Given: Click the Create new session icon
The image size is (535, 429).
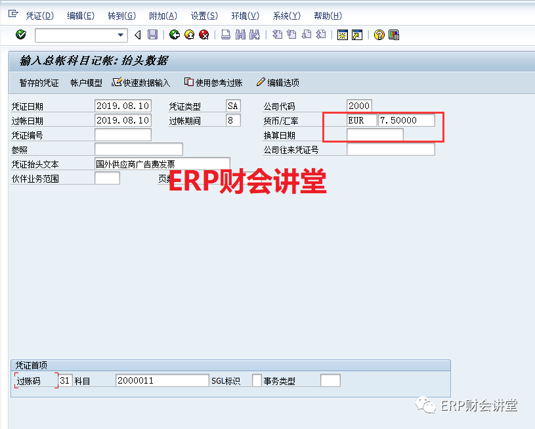Looking at the screenshot, I should (x=342, y=35).
